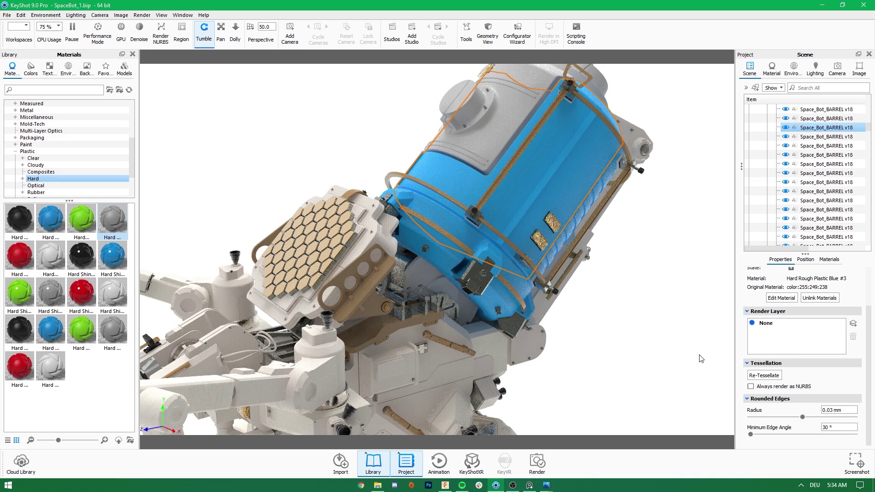This screenshot has height=492, width=875.
Task: Click the Search All field in Scene
Action: 829,88
